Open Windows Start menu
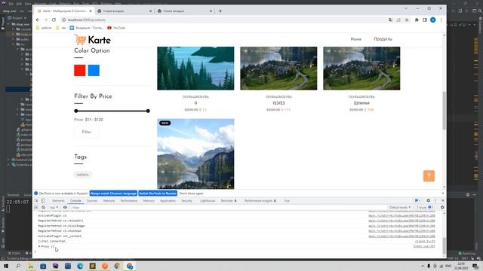Image resolution: width=483 pixels, height=271 pixels. pyautogui.click(x=6, y=266)
